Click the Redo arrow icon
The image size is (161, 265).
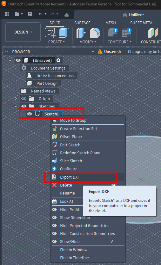pyautogui.click(x=52, y=14)
